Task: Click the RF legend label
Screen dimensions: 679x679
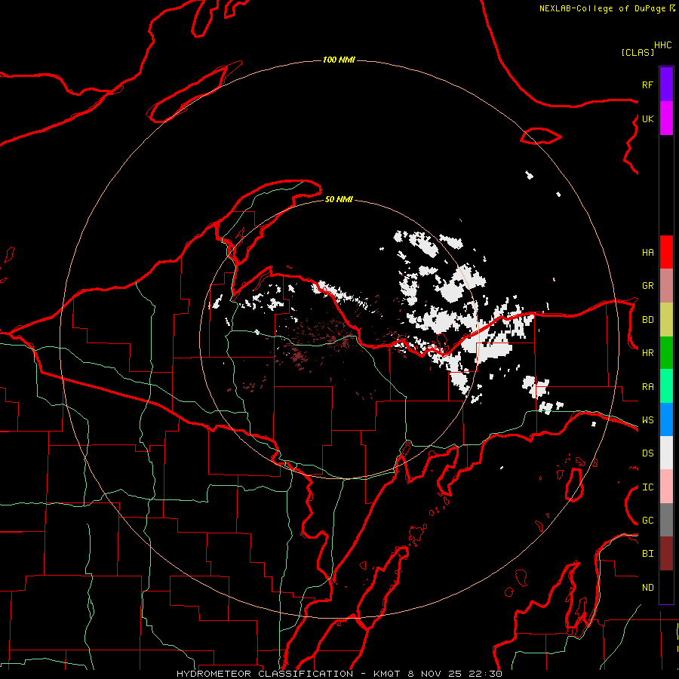Action: [647, 84]
